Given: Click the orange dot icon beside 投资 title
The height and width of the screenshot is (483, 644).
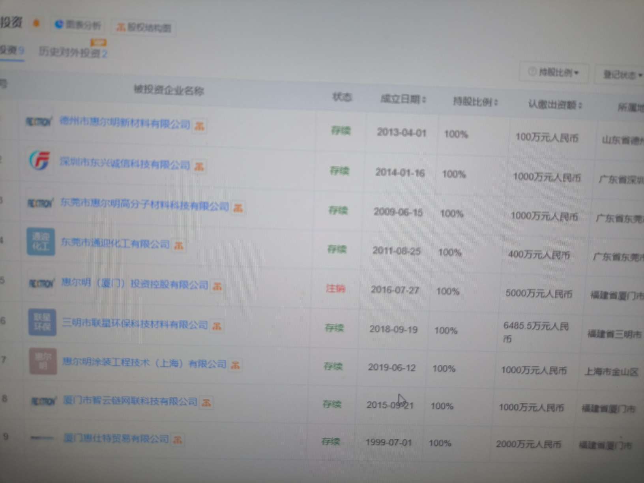Looking at the screenshot, I should 36,23.
